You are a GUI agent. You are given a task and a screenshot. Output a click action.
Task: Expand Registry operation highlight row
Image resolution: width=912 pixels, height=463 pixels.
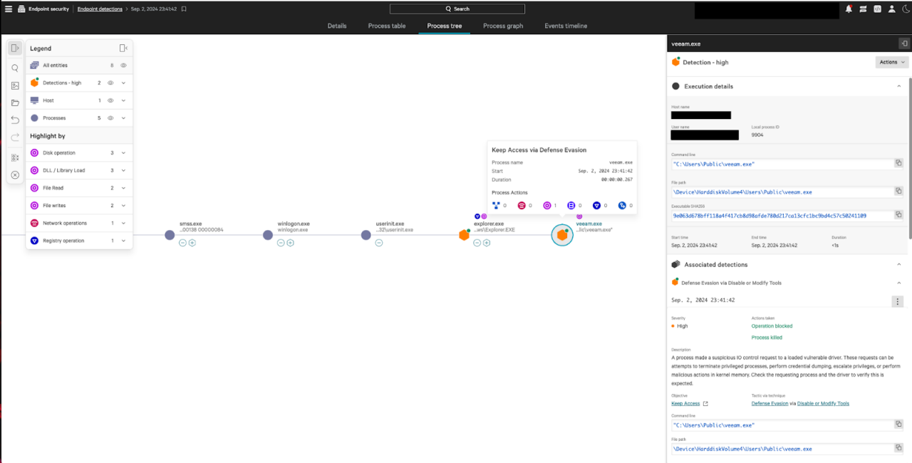coord(123,241)
